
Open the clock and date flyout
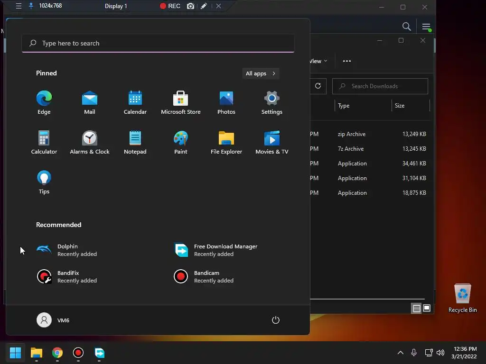pyautogui.click(x=464, y=353)
